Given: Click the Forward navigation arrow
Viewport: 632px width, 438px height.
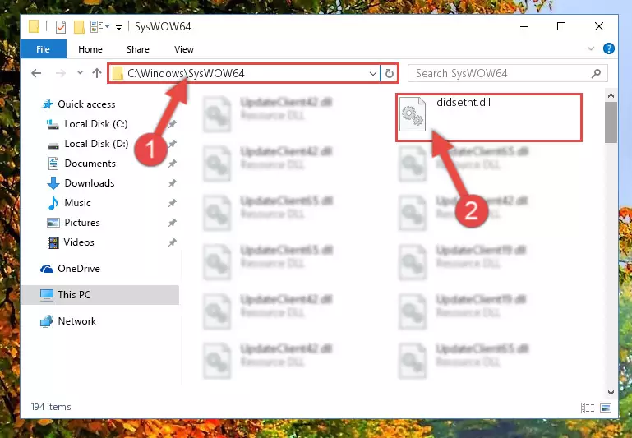Looking at the screenshot, I should 61,73.
